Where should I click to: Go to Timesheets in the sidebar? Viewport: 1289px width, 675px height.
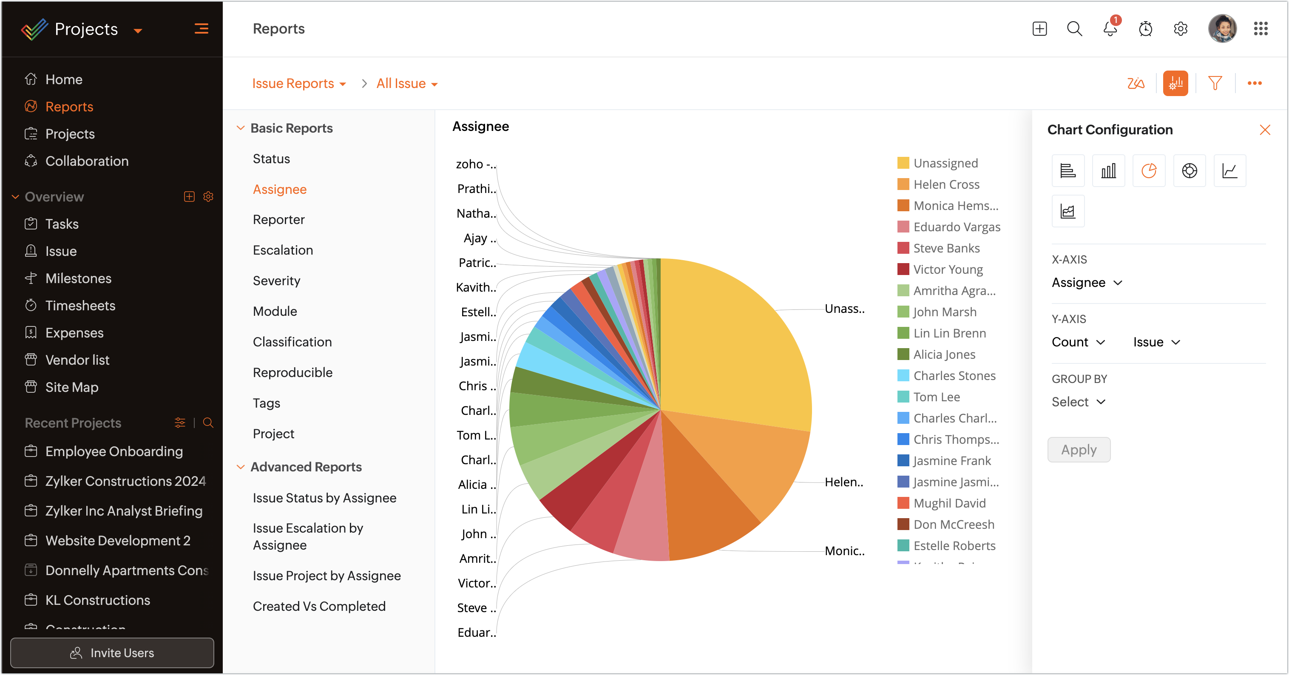click(x=80, y=305)
